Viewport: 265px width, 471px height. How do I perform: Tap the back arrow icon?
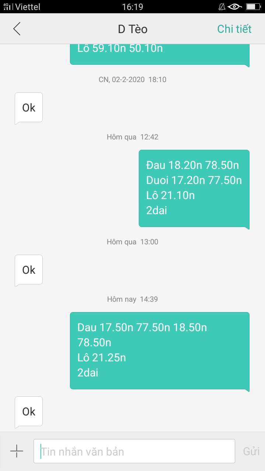tap(17, 29)
